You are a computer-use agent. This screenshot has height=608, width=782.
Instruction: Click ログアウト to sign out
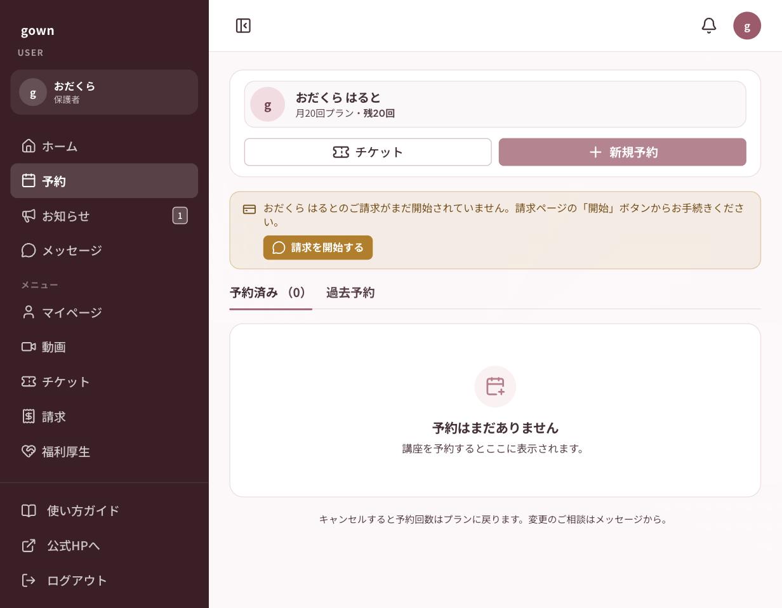(104, 580)
